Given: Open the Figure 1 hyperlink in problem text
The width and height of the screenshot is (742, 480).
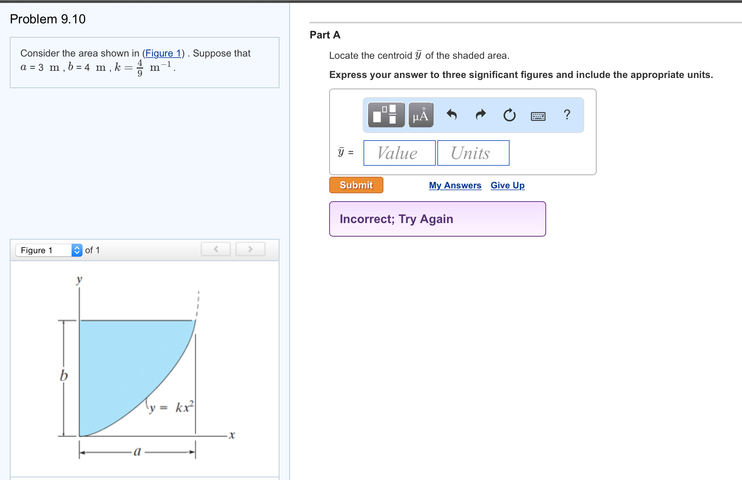Looking at the screenshot, I should pos(163,53).
